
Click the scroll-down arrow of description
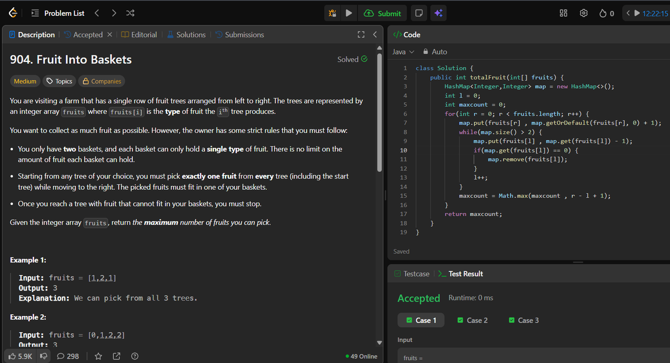coord(380,342)
